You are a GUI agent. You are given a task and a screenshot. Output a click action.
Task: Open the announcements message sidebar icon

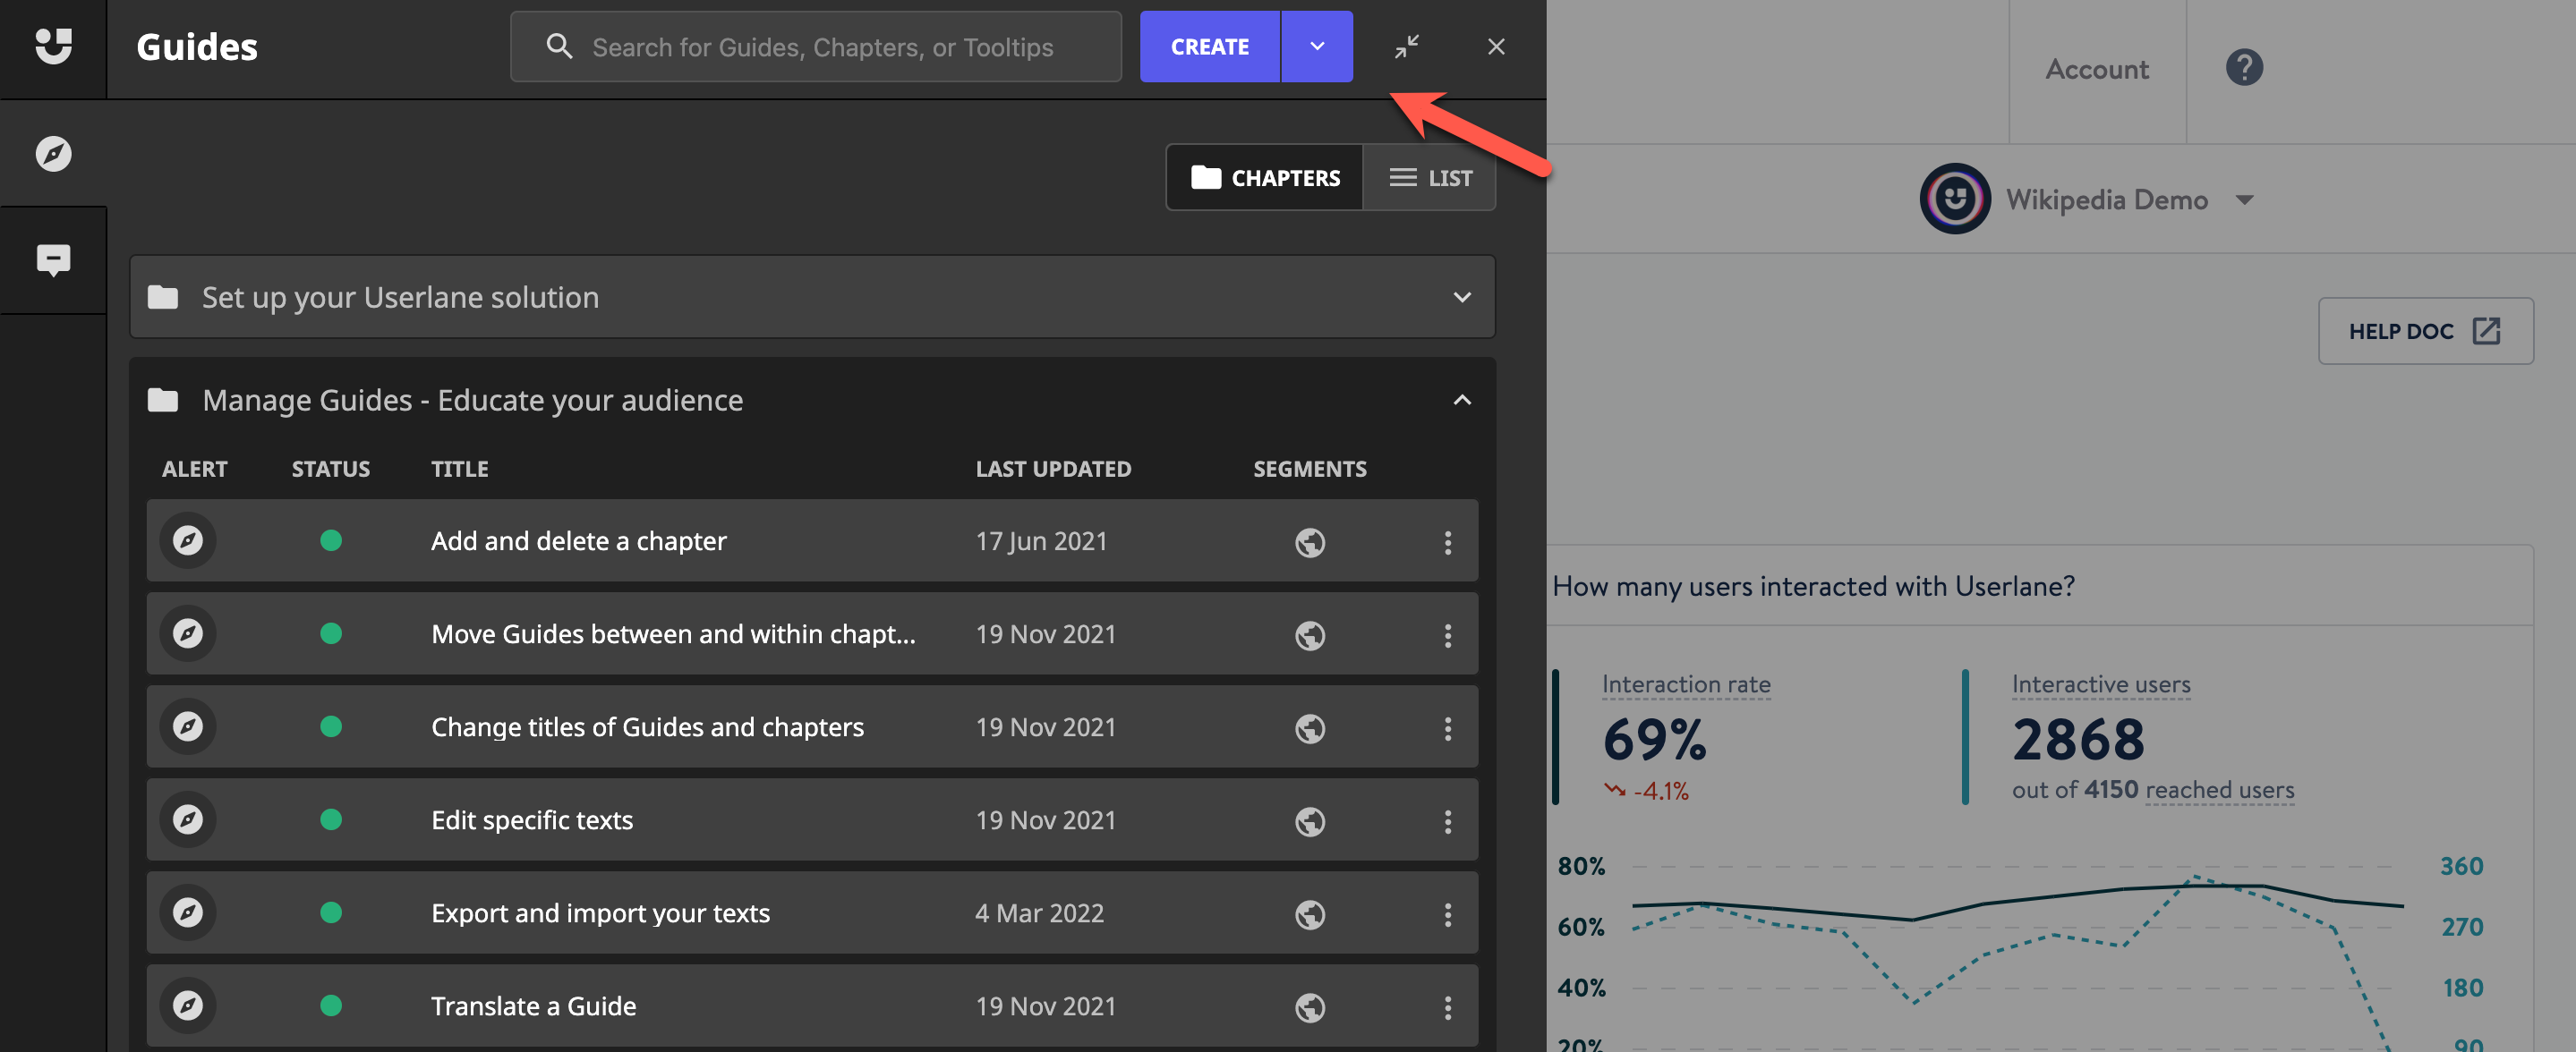pos(53,259)
